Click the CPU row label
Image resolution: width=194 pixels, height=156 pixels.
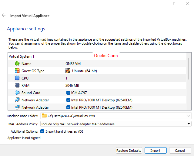pos(25,78)
